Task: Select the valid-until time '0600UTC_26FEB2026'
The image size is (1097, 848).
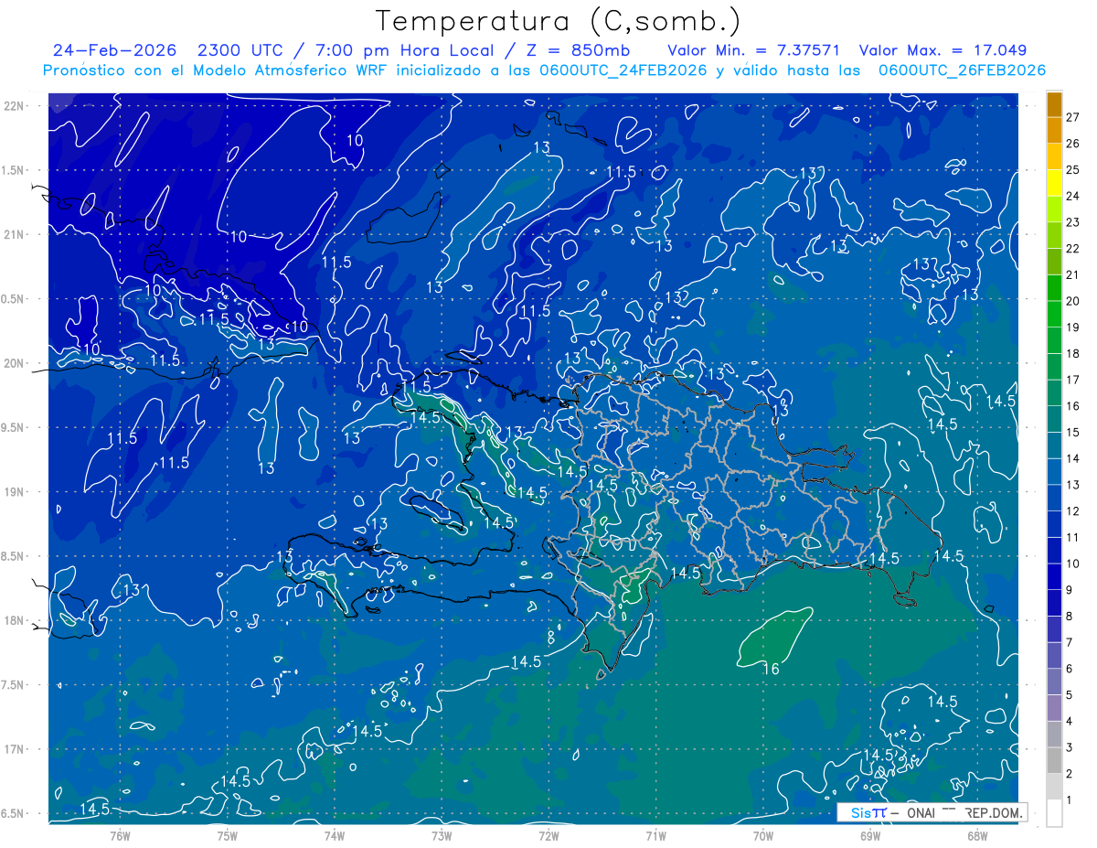Action: coord(962,70)
